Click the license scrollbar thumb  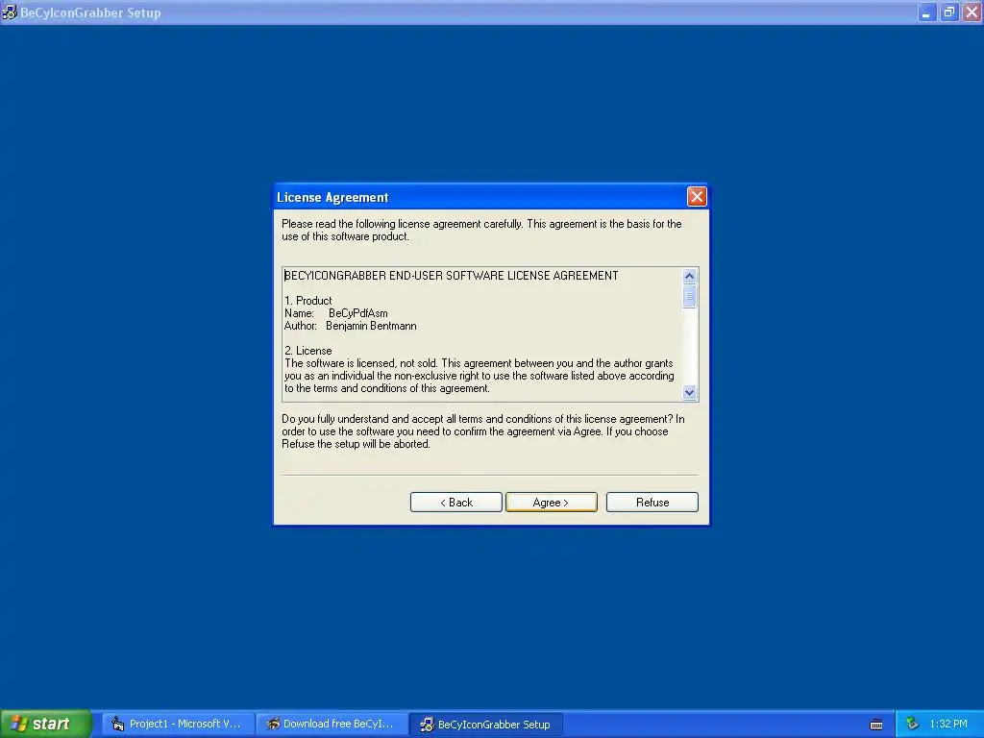tap(689, 296)
